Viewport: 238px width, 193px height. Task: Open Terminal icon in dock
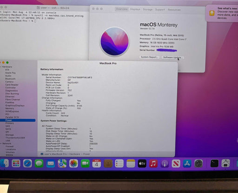click(x=214, y=164)
